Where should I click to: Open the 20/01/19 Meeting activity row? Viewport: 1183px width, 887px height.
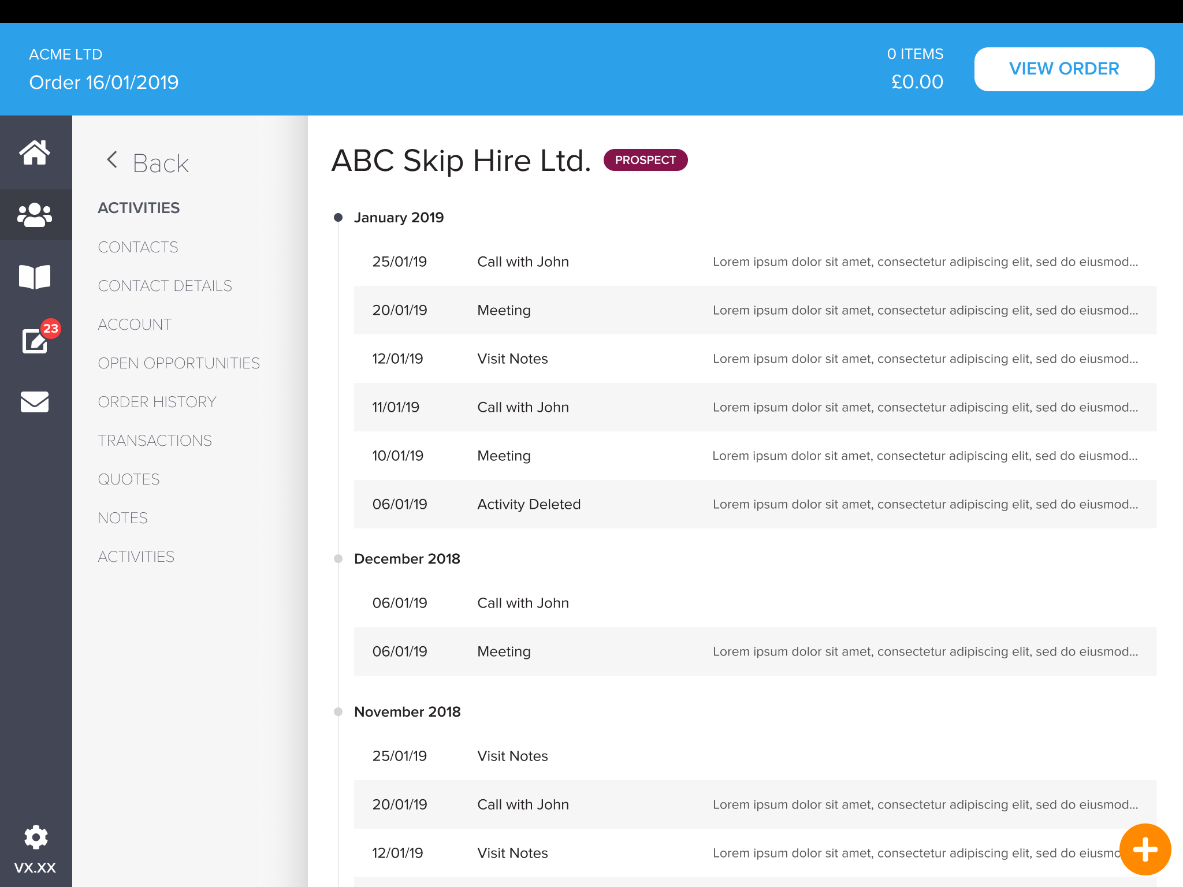(x=755, y=310)
